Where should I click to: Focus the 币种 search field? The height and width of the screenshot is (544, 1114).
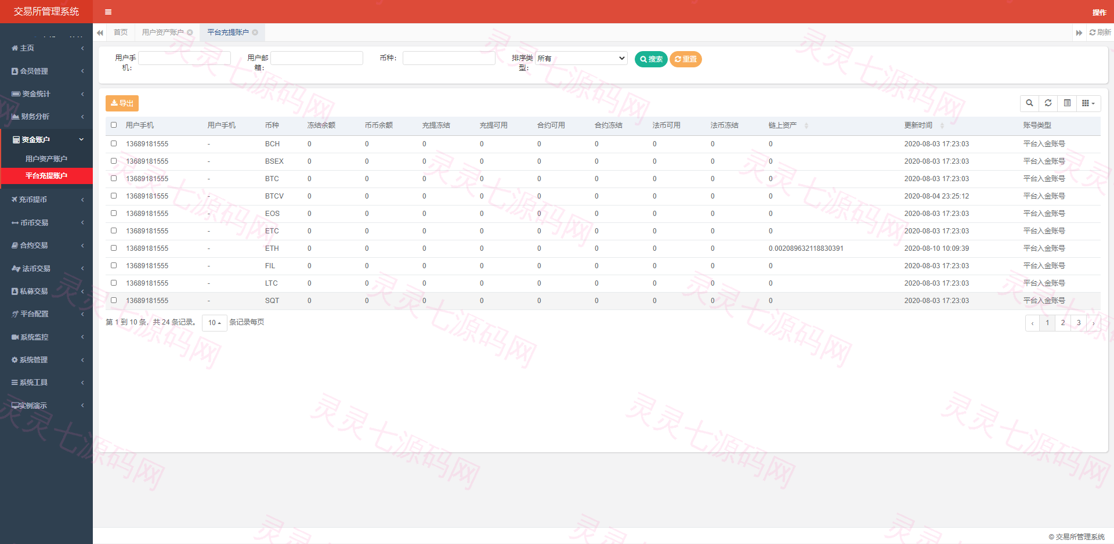[449, 58]
